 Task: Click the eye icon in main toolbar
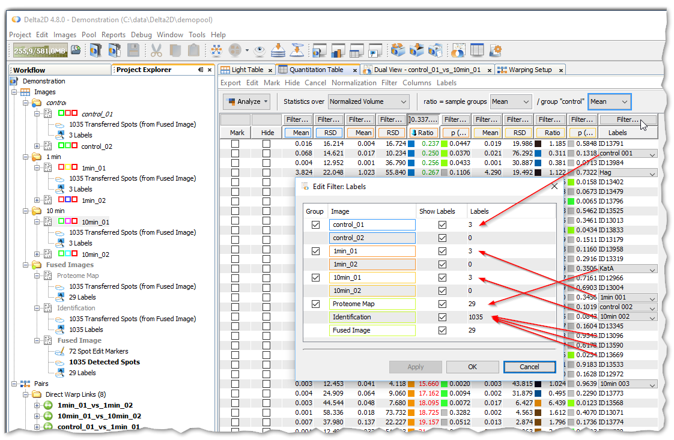tap(259, 50)
